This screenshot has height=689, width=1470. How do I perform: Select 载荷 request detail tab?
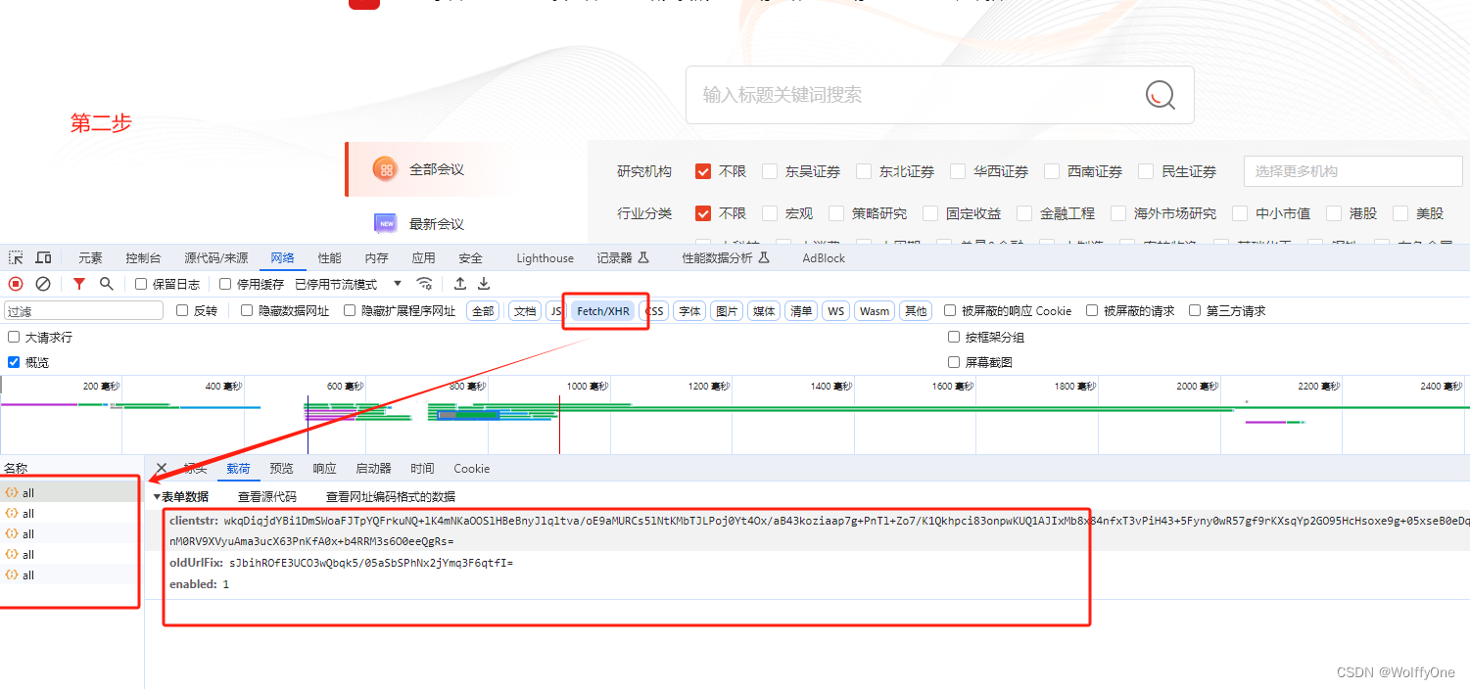(x=238, y=469)
